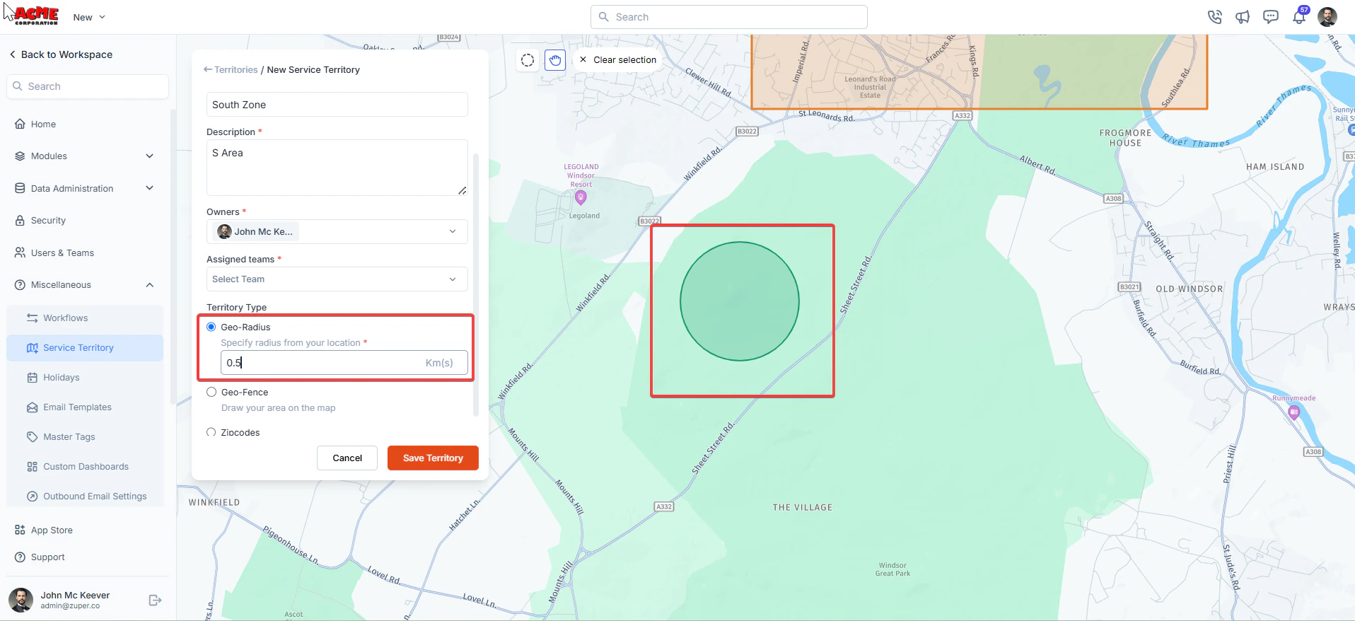Click the logout icon next to John Mc Keever

click(x=155, y=600)
